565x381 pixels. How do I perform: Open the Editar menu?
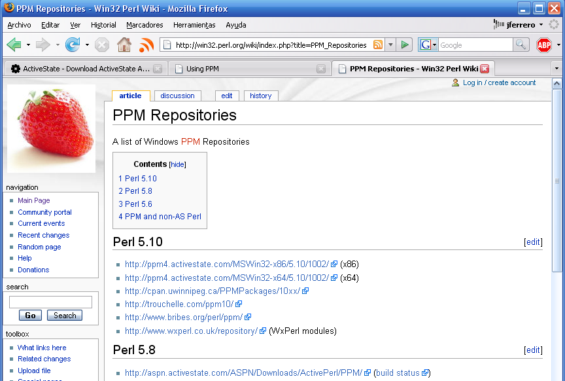tap(50, 25)
